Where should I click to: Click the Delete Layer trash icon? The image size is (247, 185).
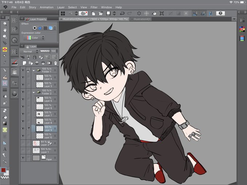tap(56, 63)
